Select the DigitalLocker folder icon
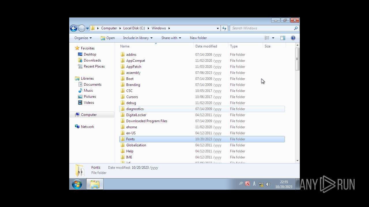 click(123, 115)
